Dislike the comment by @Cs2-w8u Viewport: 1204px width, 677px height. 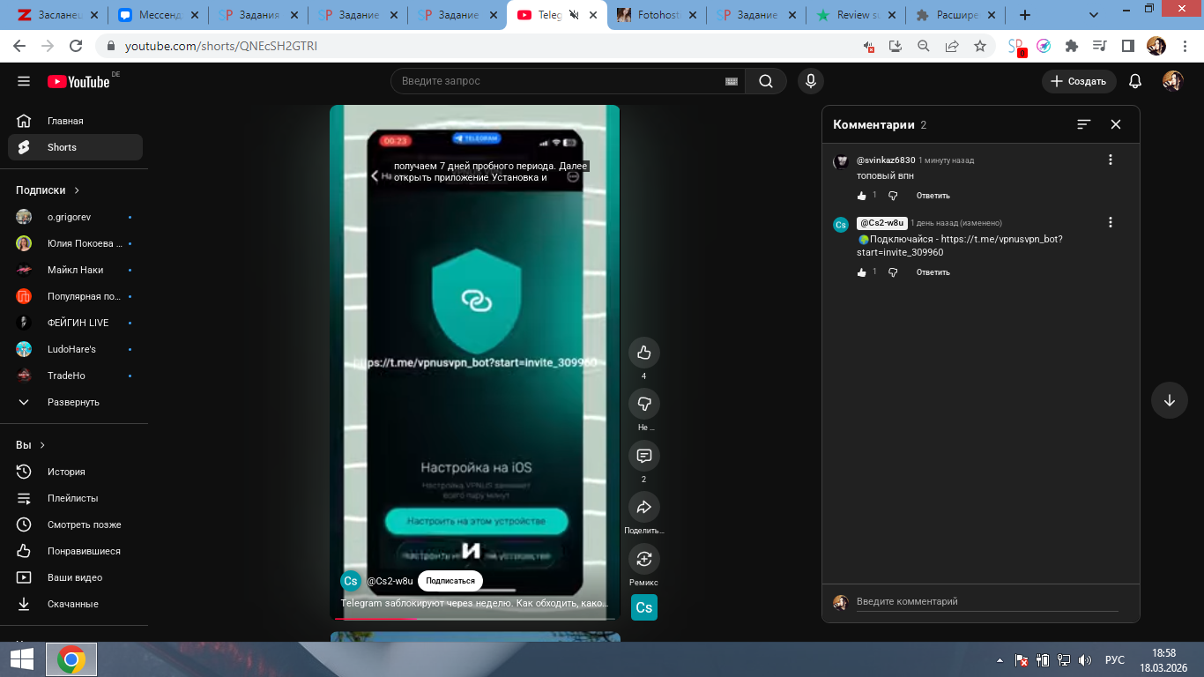pyautogui.click(x=893, y=272)
